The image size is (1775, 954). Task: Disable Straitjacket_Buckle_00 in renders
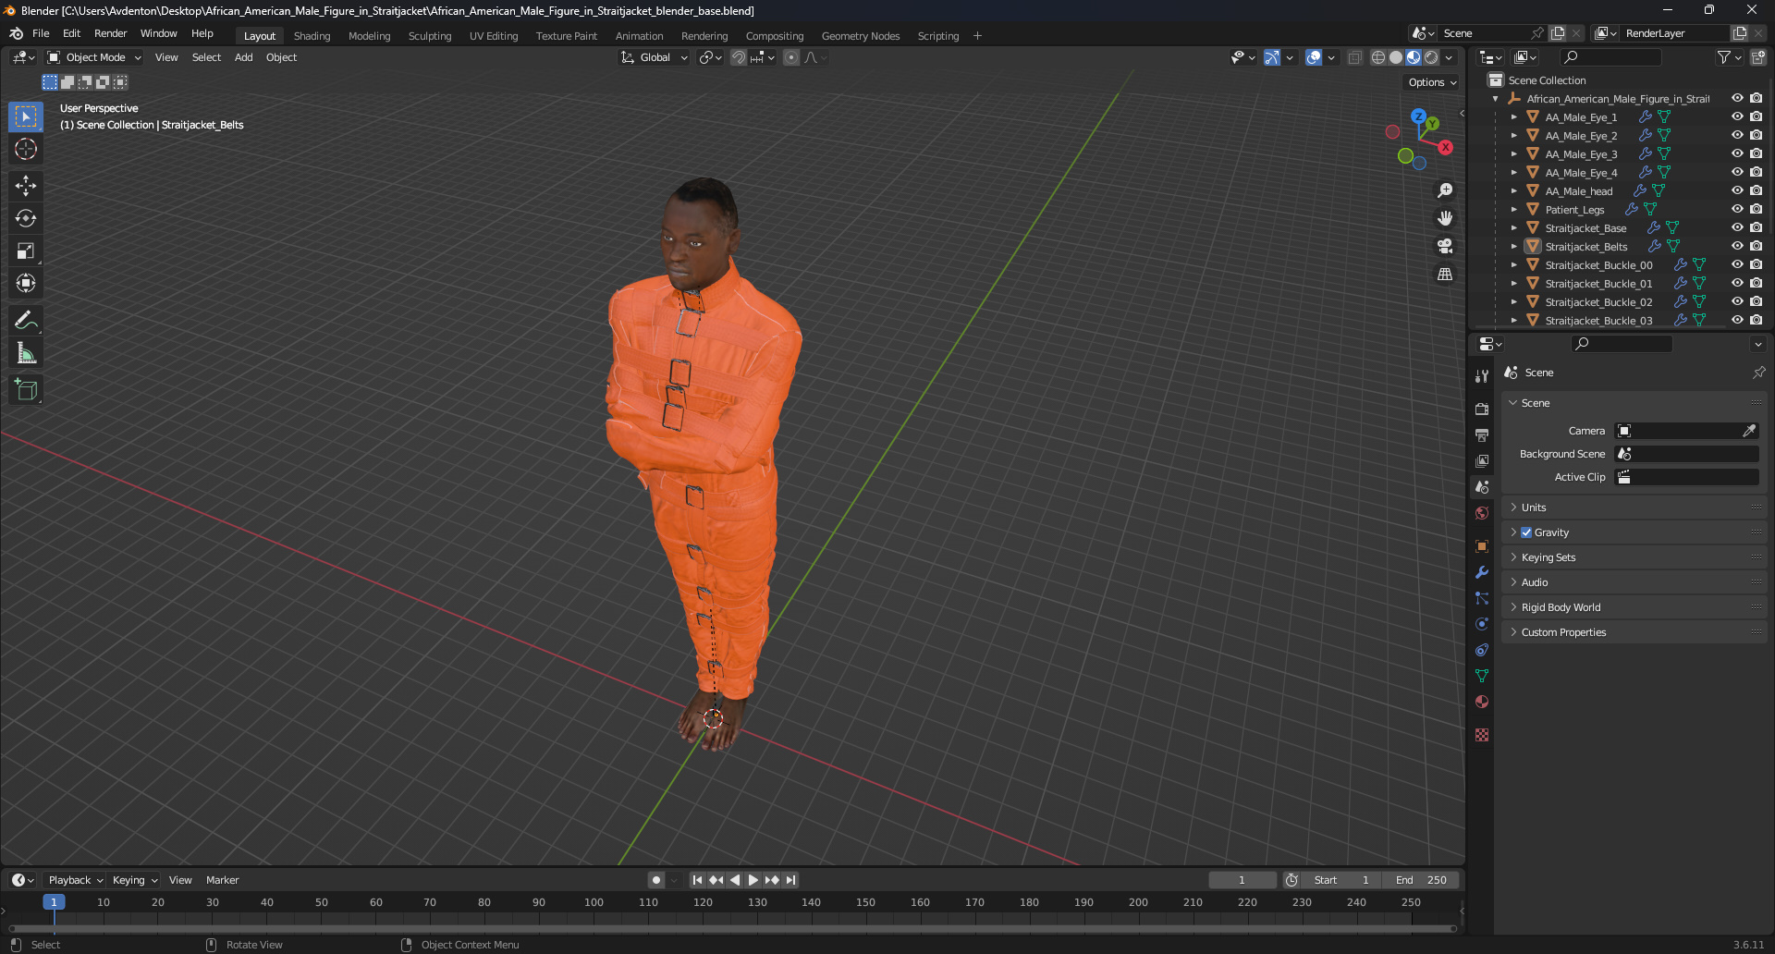coord(1756,264)
